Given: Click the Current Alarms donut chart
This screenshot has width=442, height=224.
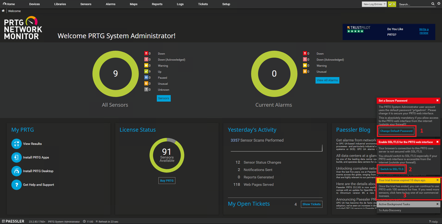Looking at the screenshot, I should click(x=274, y=74).
